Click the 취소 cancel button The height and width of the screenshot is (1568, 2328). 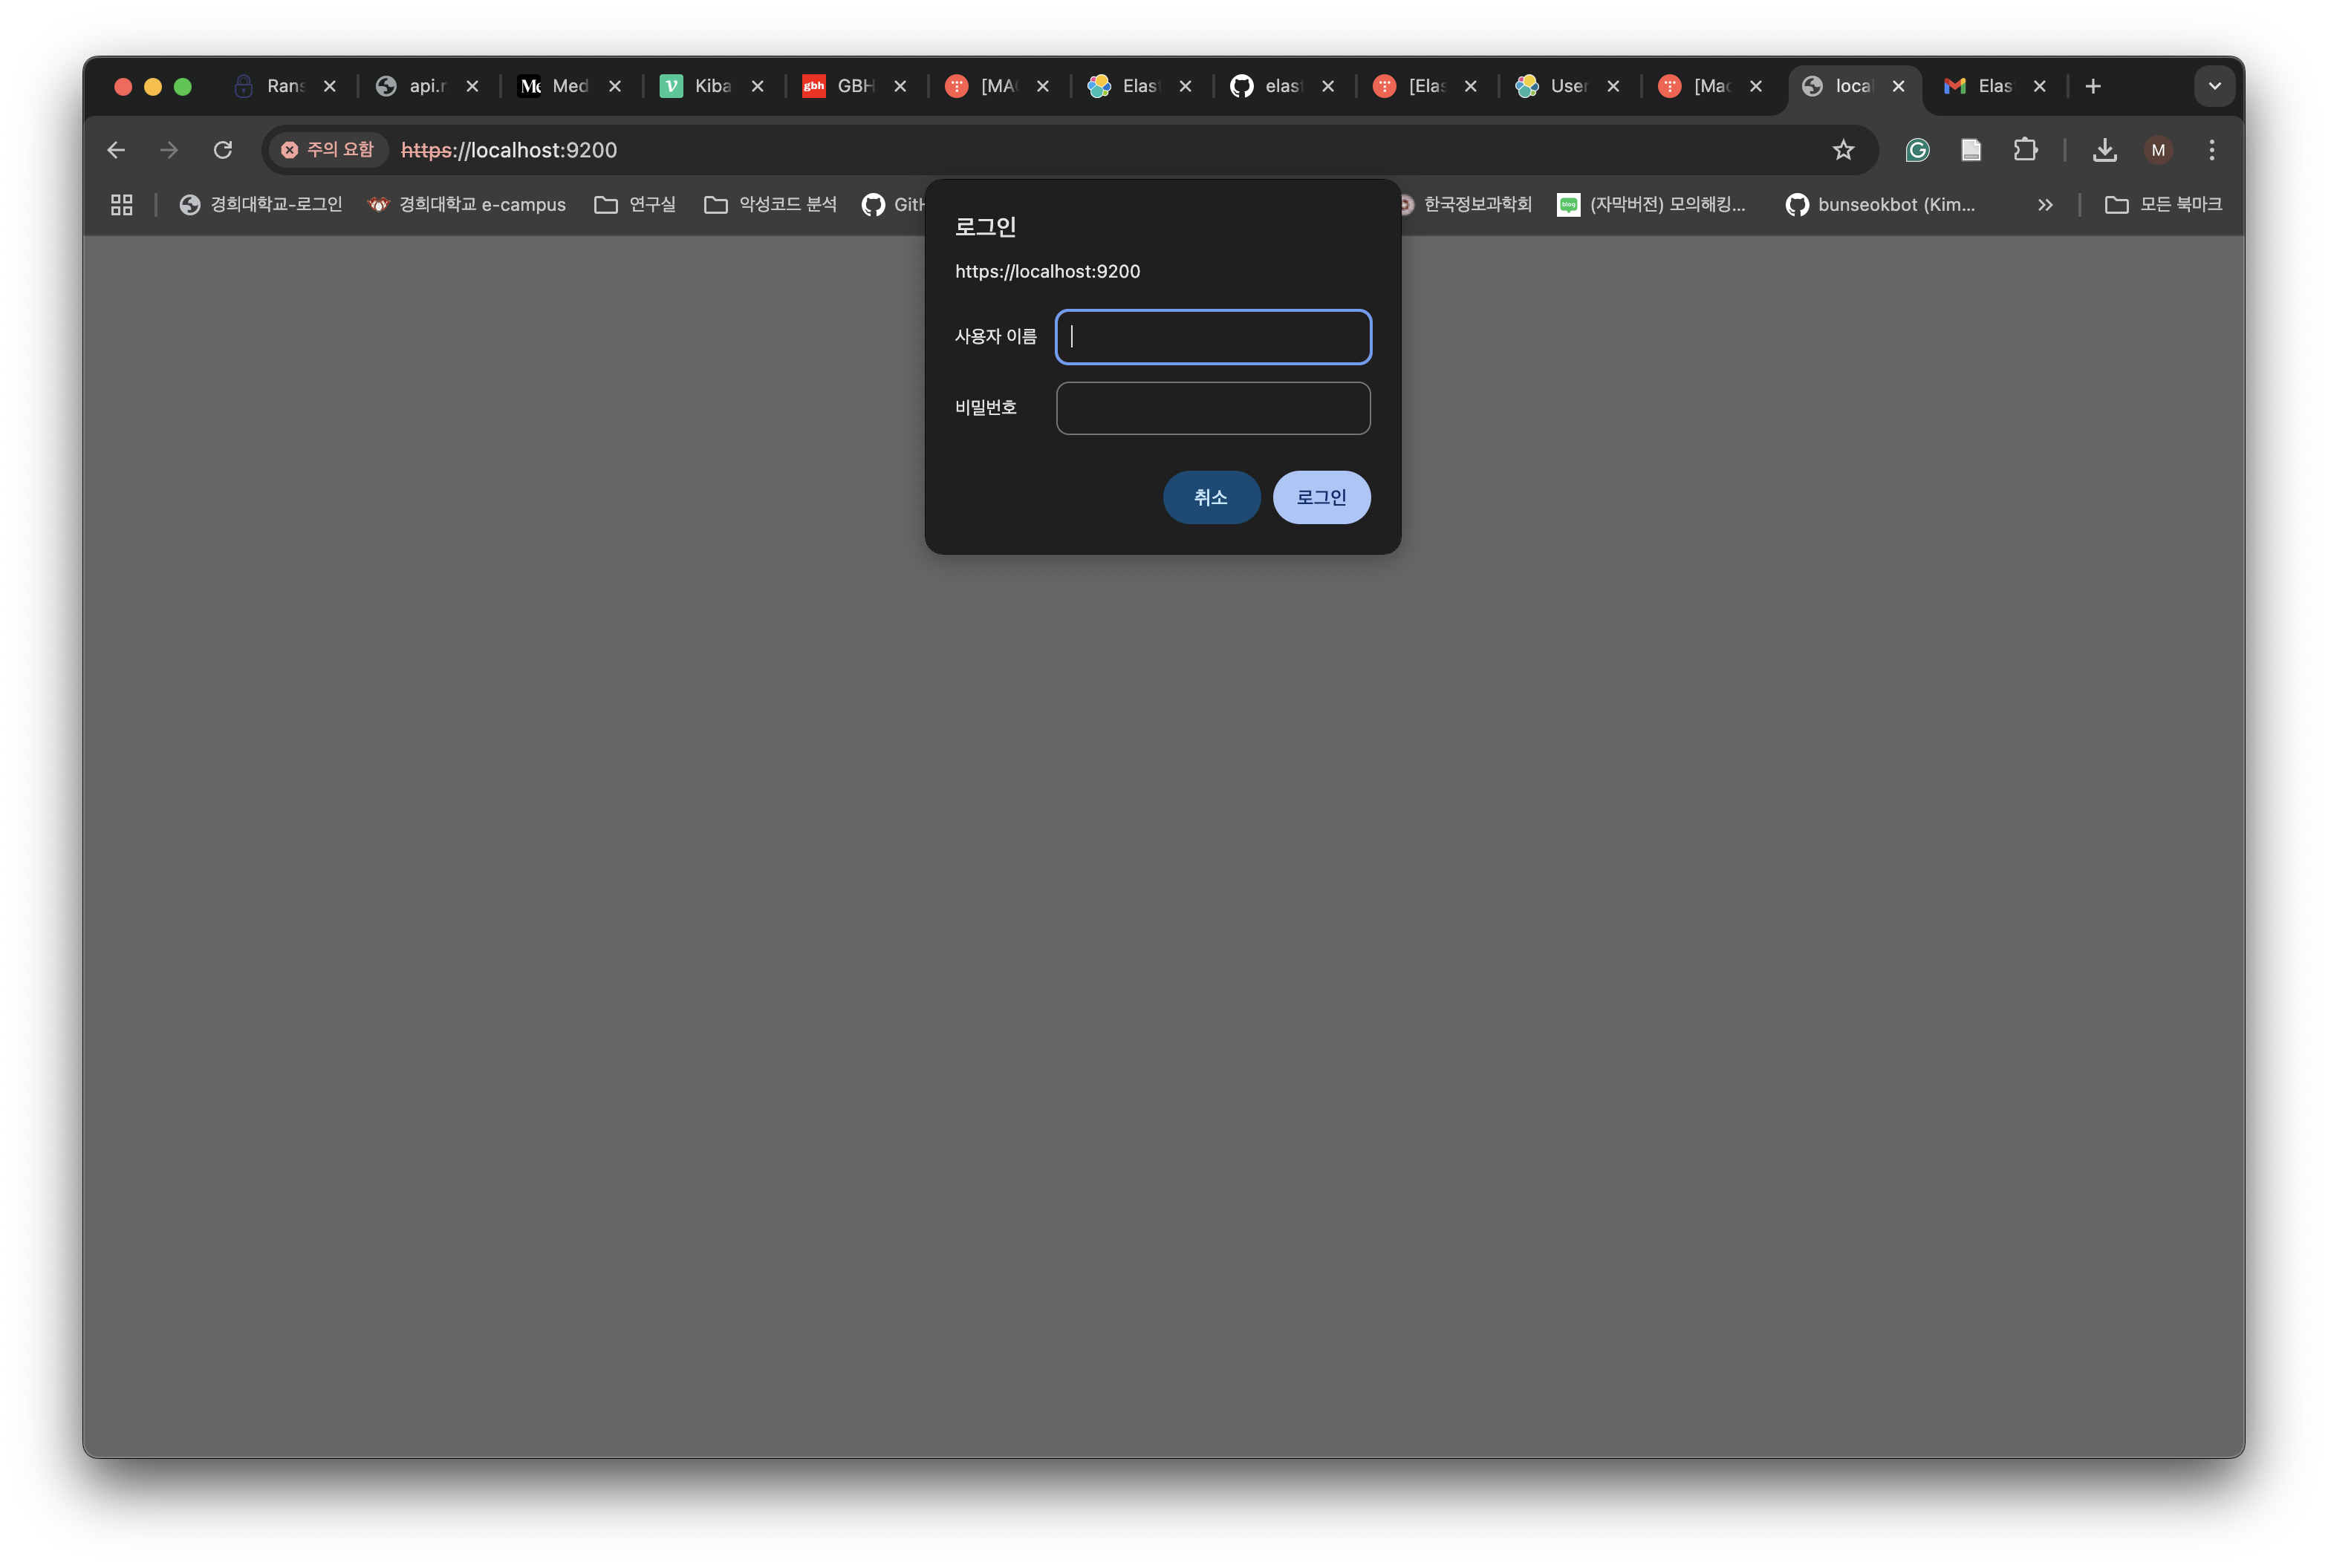[x=1211, y=497]
